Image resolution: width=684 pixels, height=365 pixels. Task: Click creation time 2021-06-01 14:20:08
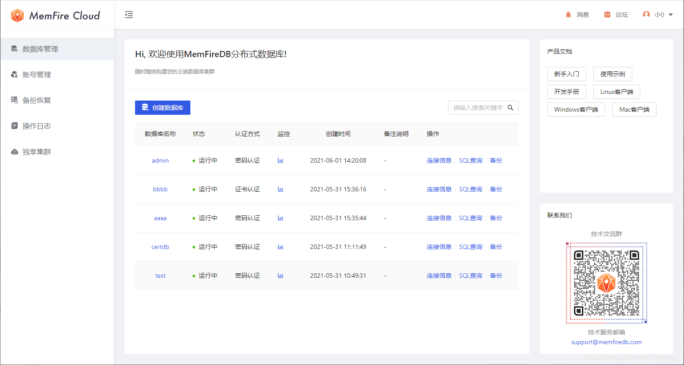[338, 160]
